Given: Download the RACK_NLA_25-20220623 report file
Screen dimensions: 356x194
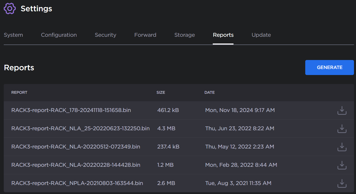Looking at the screenshot, I should pyautogui.click(x=342, y=128).
